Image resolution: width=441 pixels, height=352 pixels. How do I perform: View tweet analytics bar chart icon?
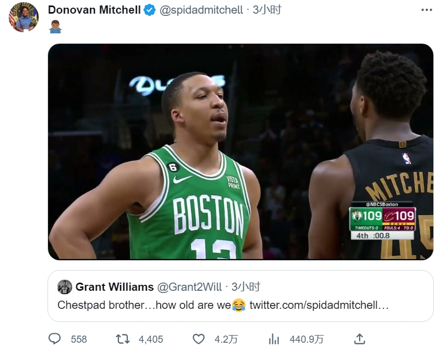(274, 339)
